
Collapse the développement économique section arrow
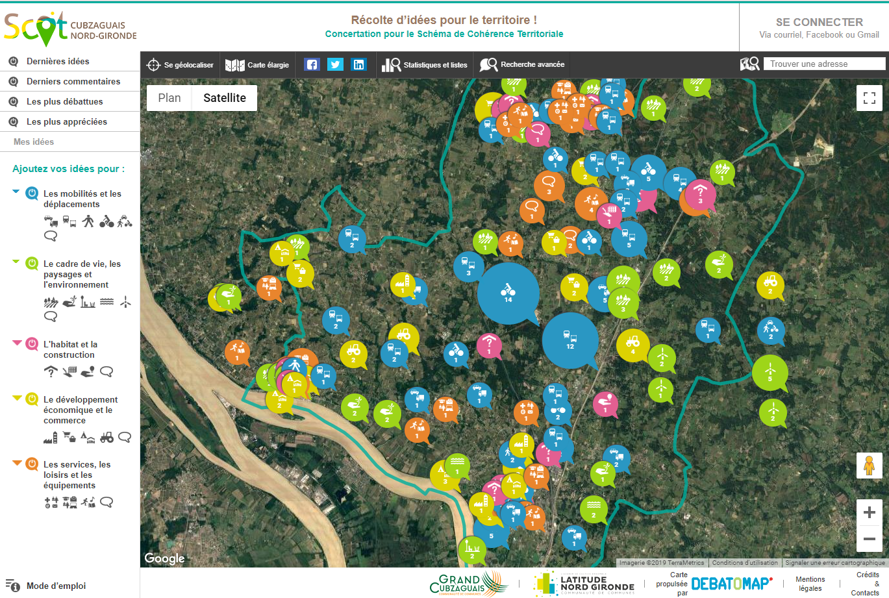pos(16,398)
